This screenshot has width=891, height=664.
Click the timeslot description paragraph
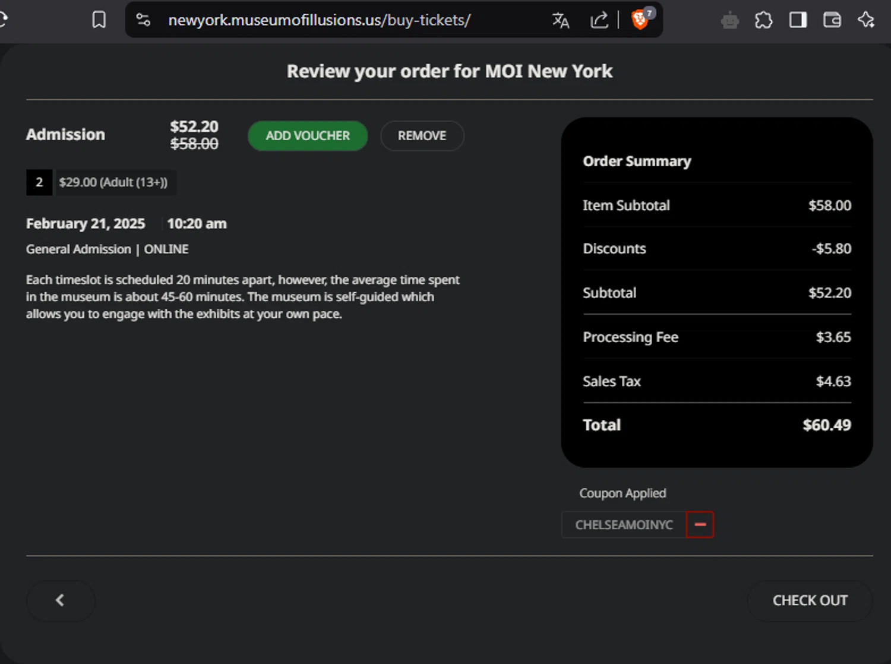pos(243,296)
